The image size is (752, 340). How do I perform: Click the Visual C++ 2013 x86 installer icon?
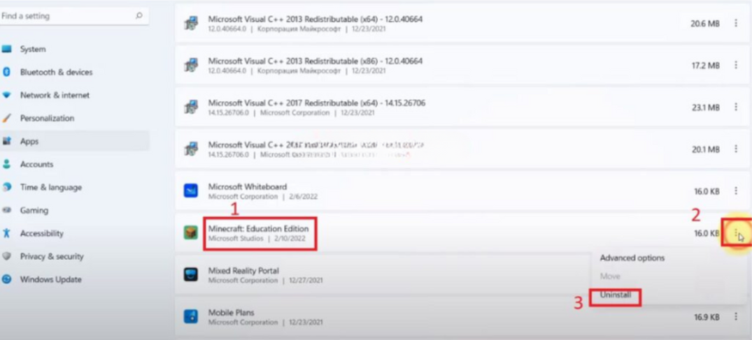pos(191,66)
